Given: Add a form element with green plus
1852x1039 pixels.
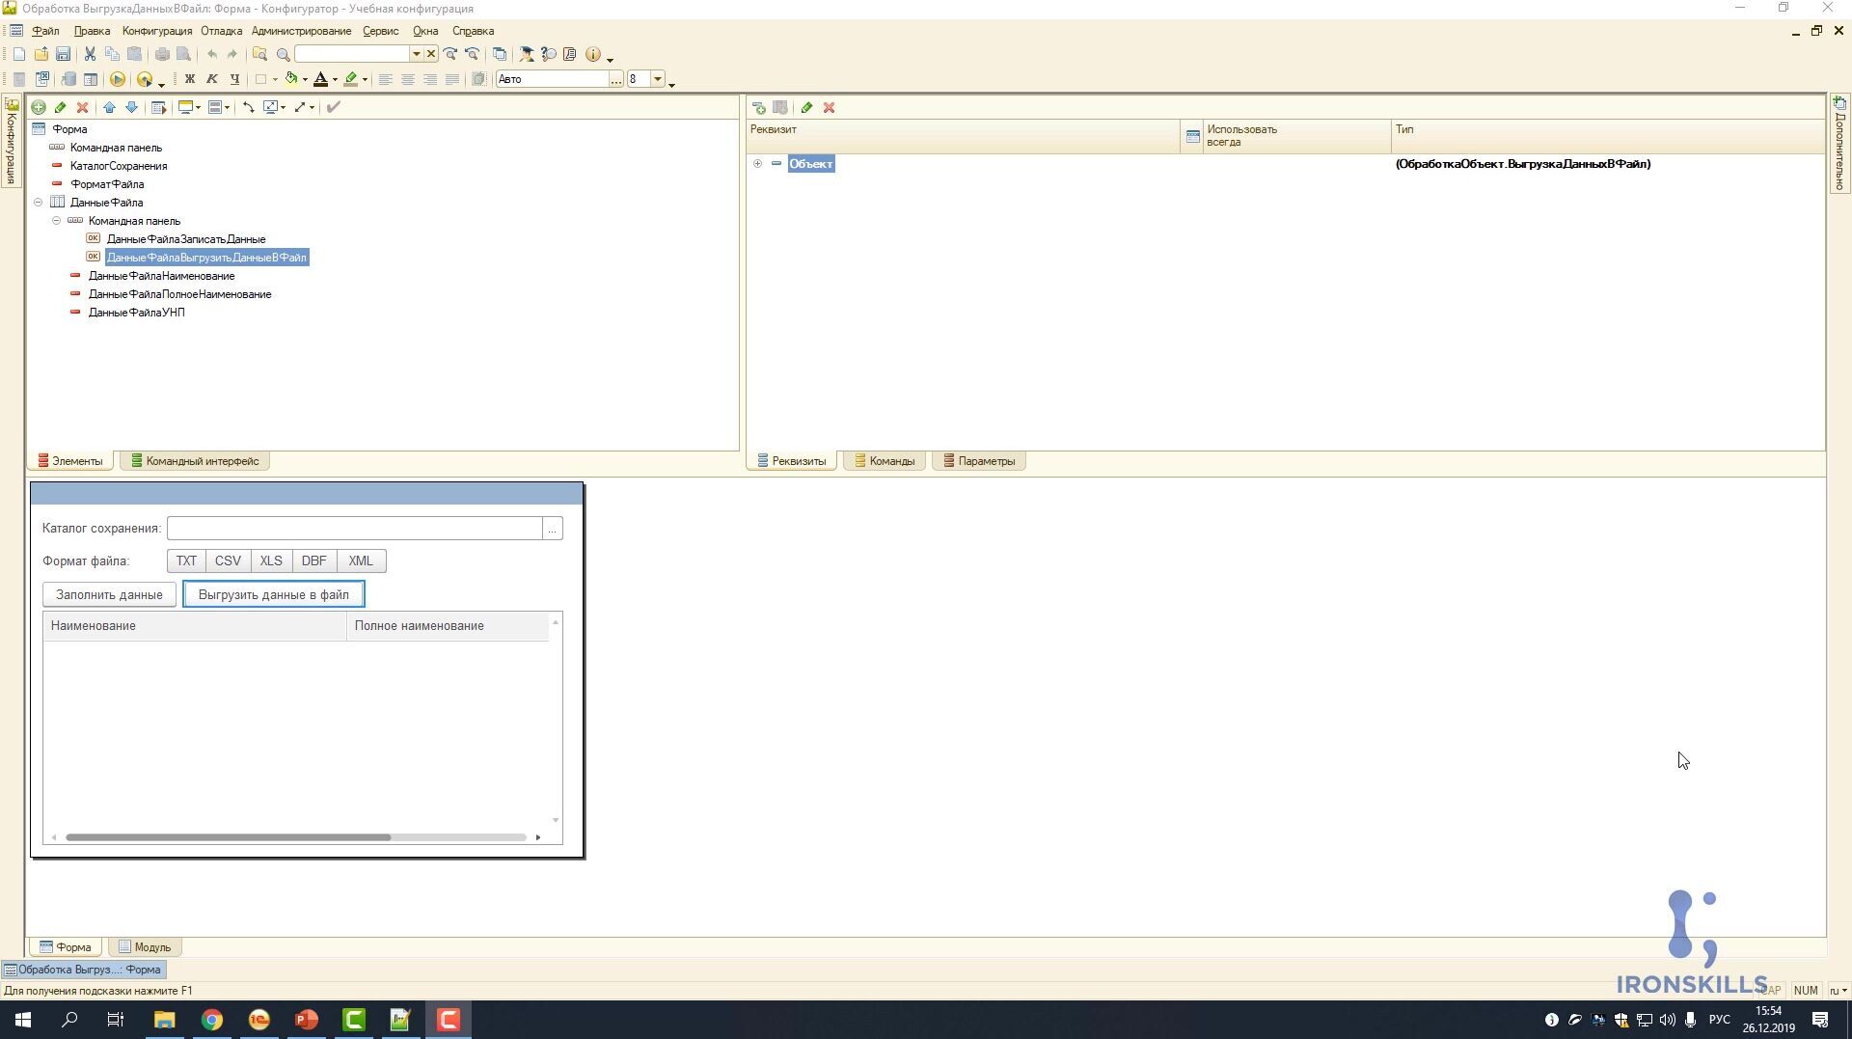Looking at the screenshot, I should pos(39,107).
